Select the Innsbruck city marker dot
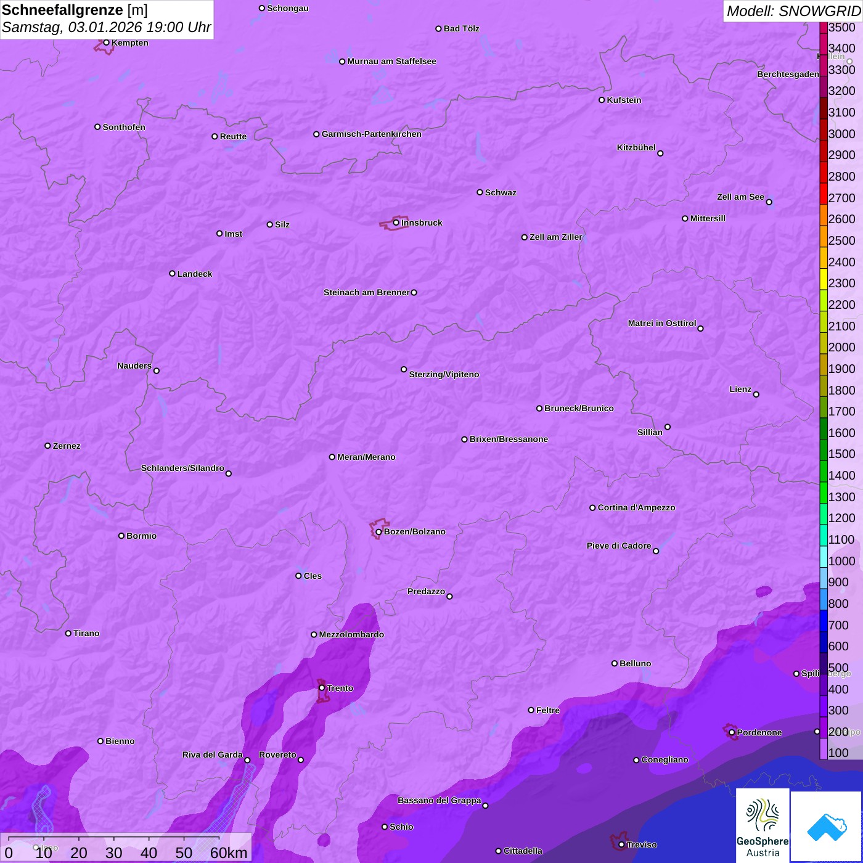Screen dimensions: 863x863 pos(396,223)
